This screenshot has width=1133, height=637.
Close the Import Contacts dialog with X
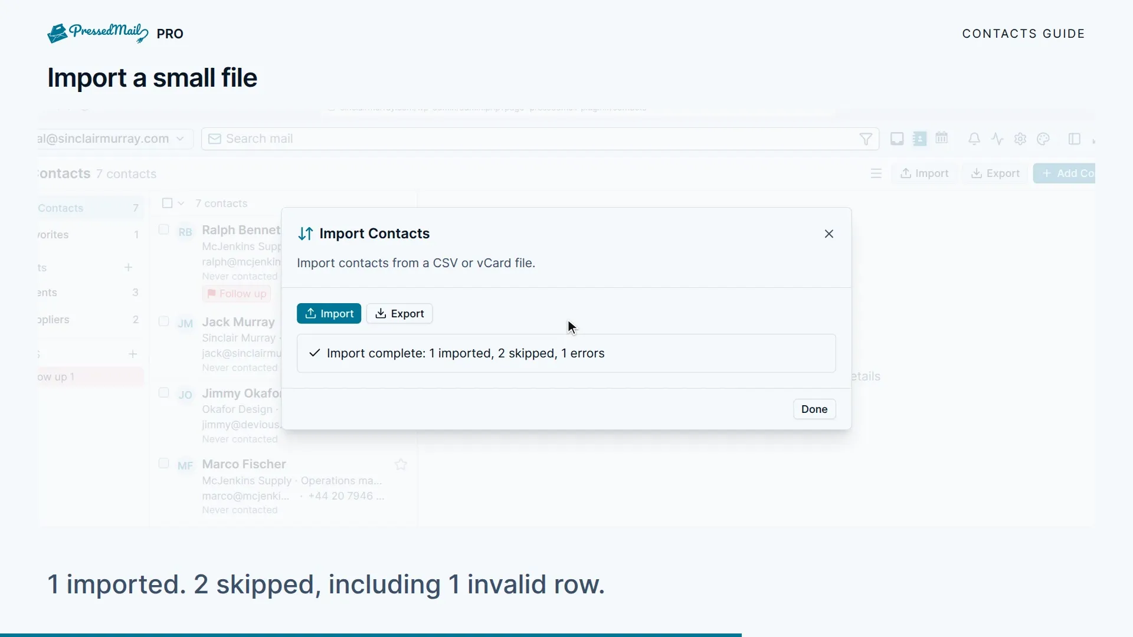pyautogui.click(x=829, y=234)
